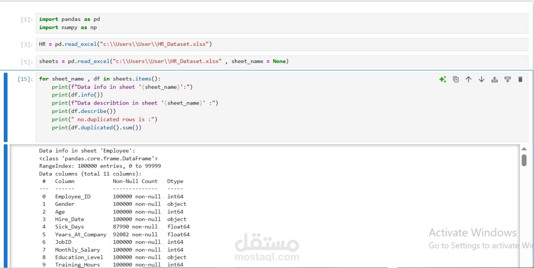Move the for-loop cell down
The width and height of the screenshot is (534, 268).
tap(481, 79)
